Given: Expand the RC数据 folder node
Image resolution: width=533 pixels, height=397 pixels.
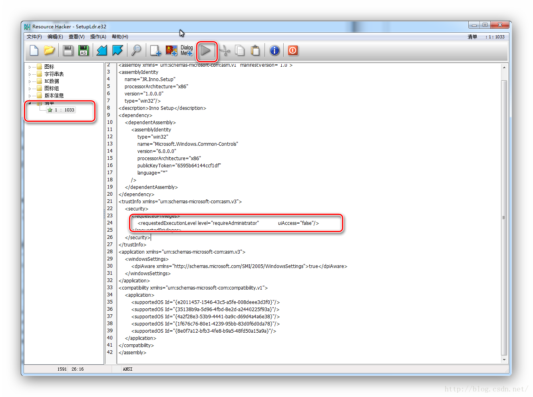Looking at the screenshot, I should point(30,81).
